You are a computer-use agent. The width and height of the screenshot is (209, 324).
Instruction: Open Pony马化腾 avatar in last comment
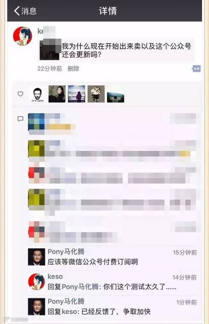coord(36,307)
